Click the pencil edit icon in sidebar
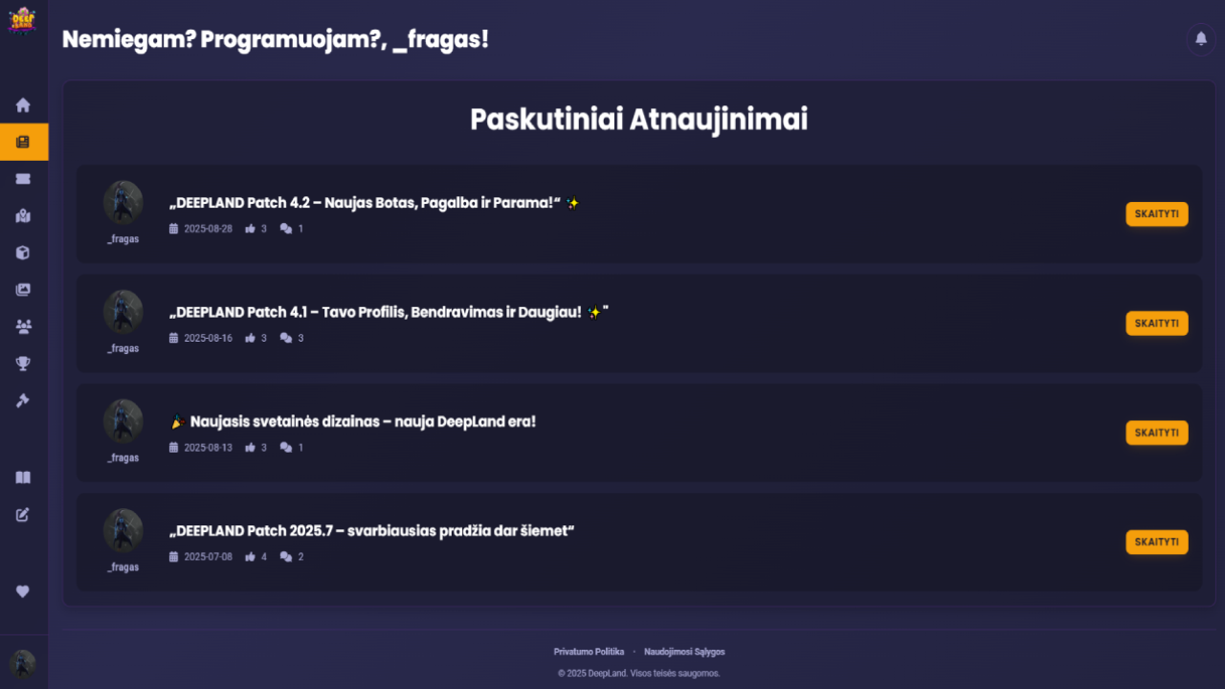 pos(23,515)
